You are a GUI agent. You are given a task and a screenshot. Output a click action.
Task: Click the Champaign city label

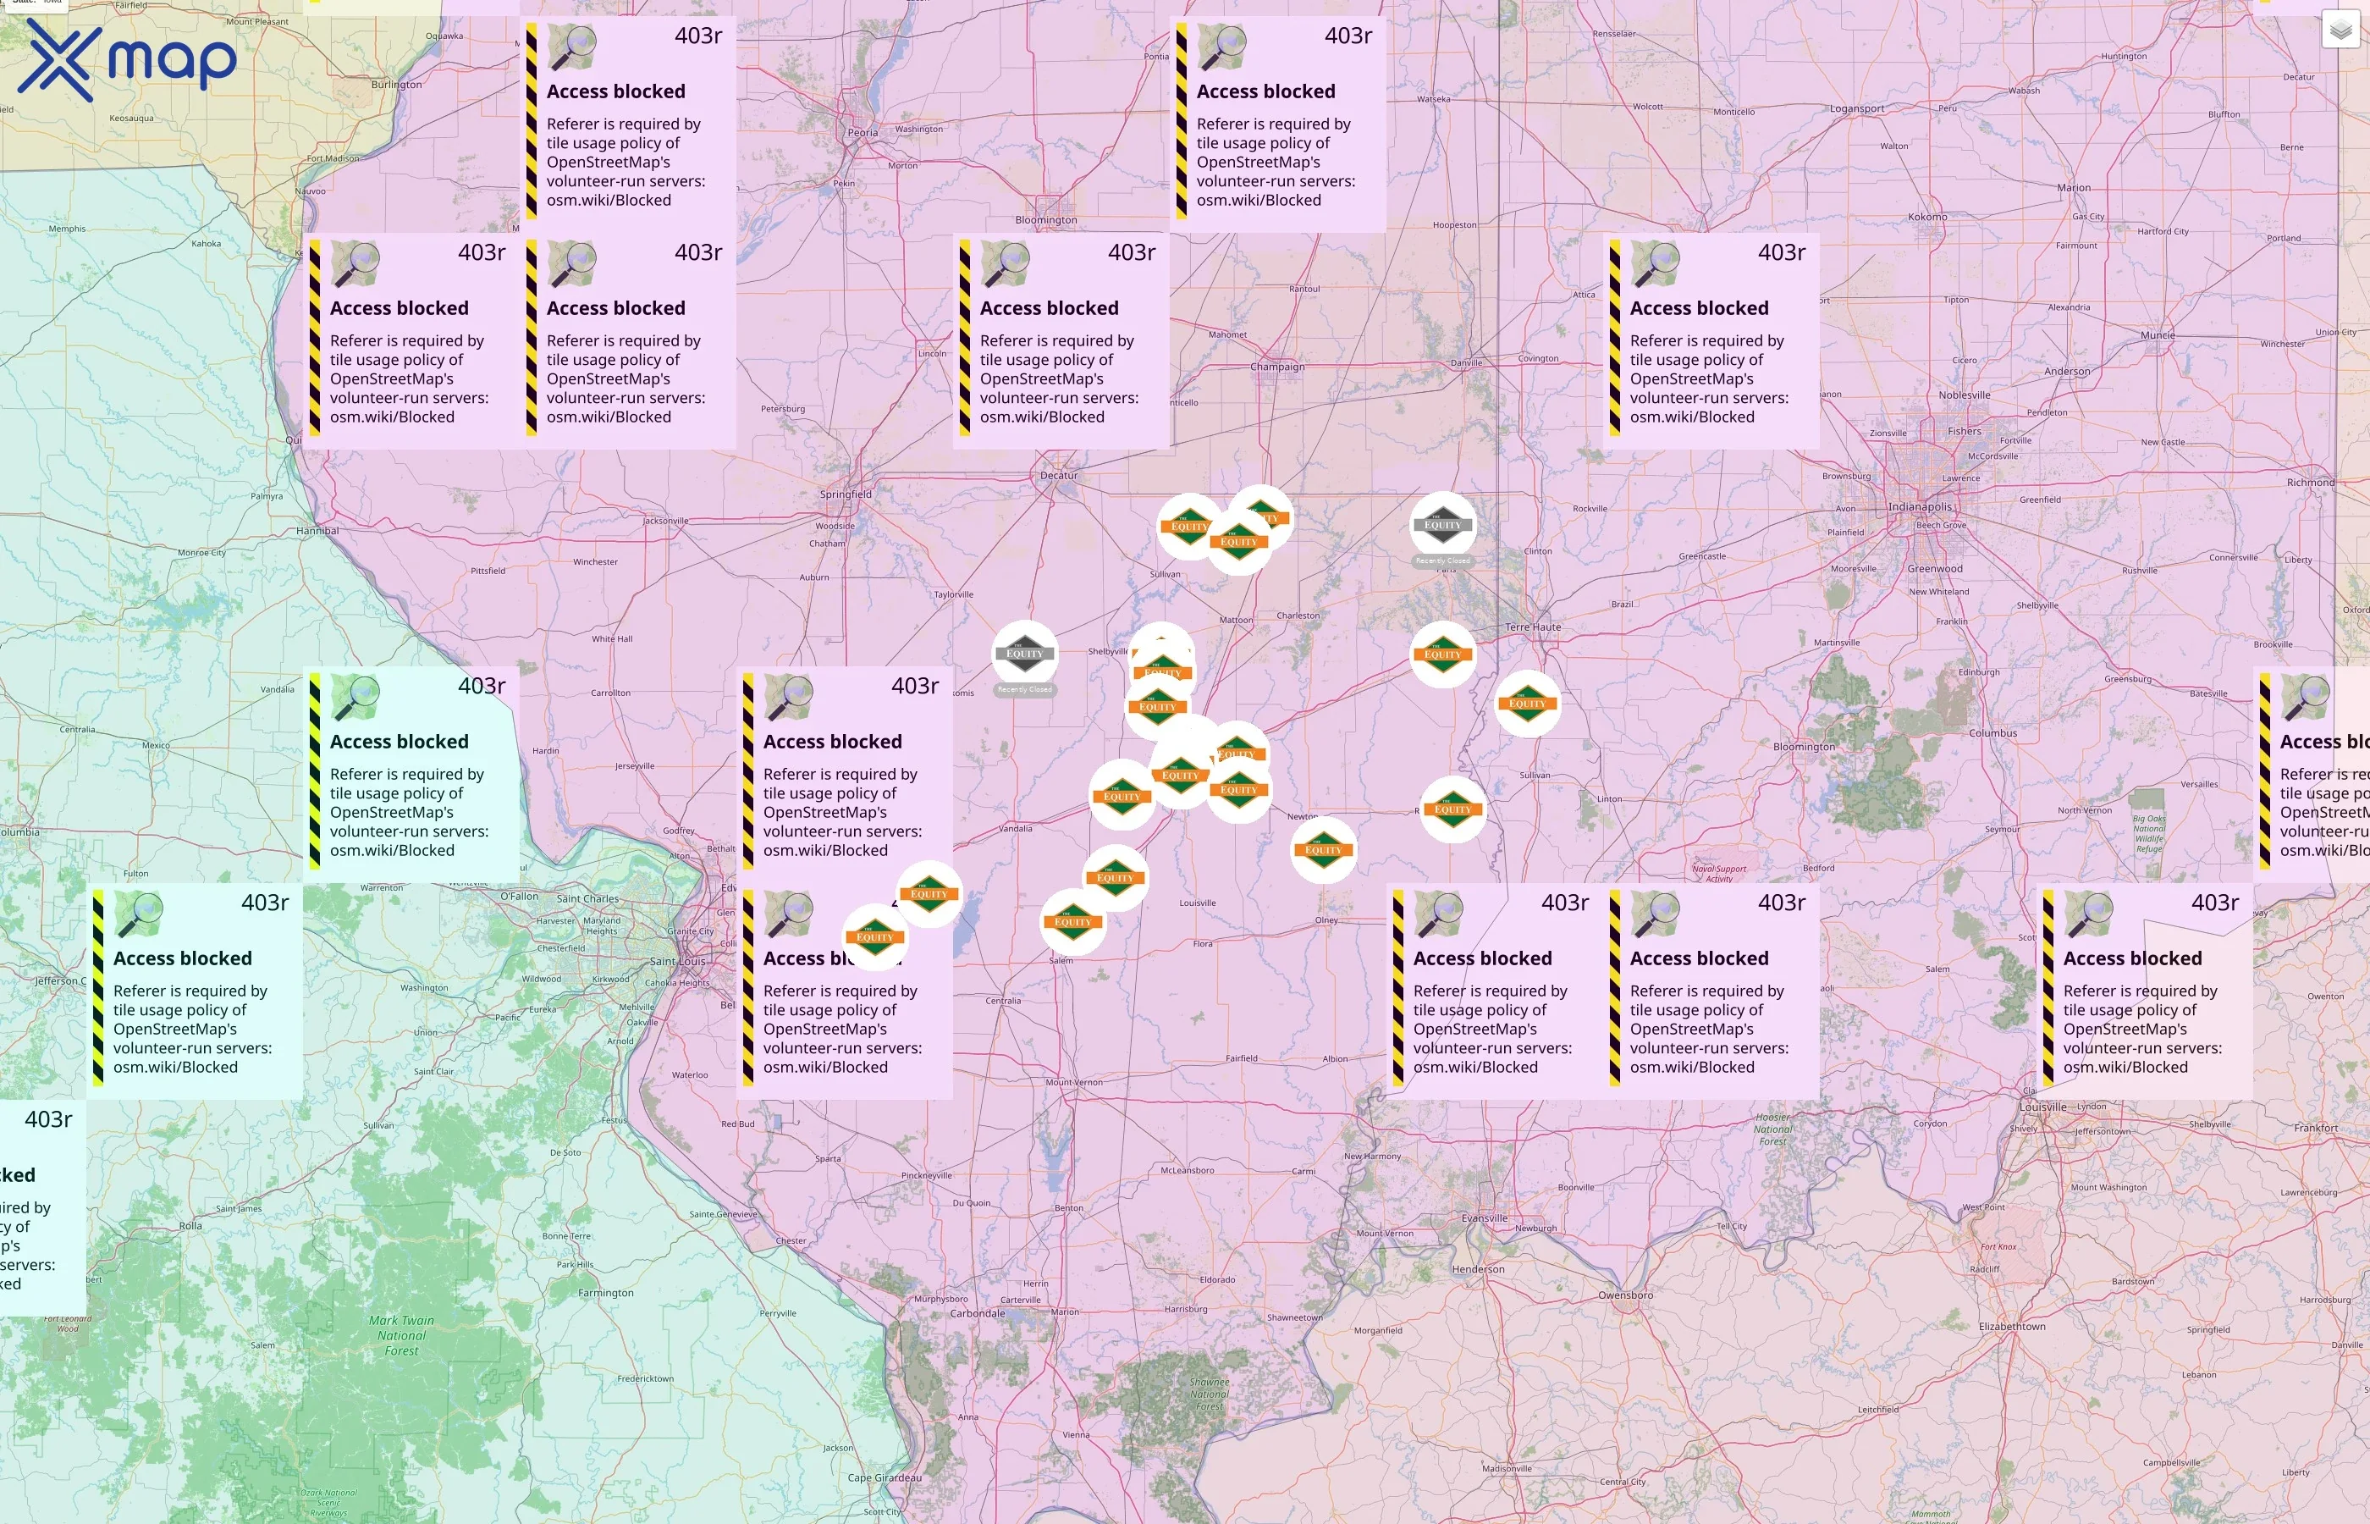(1277, 366)
